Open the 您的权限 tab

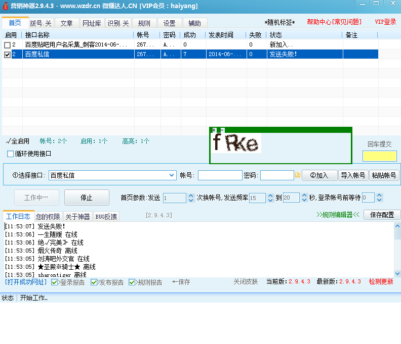click(48, 217)
